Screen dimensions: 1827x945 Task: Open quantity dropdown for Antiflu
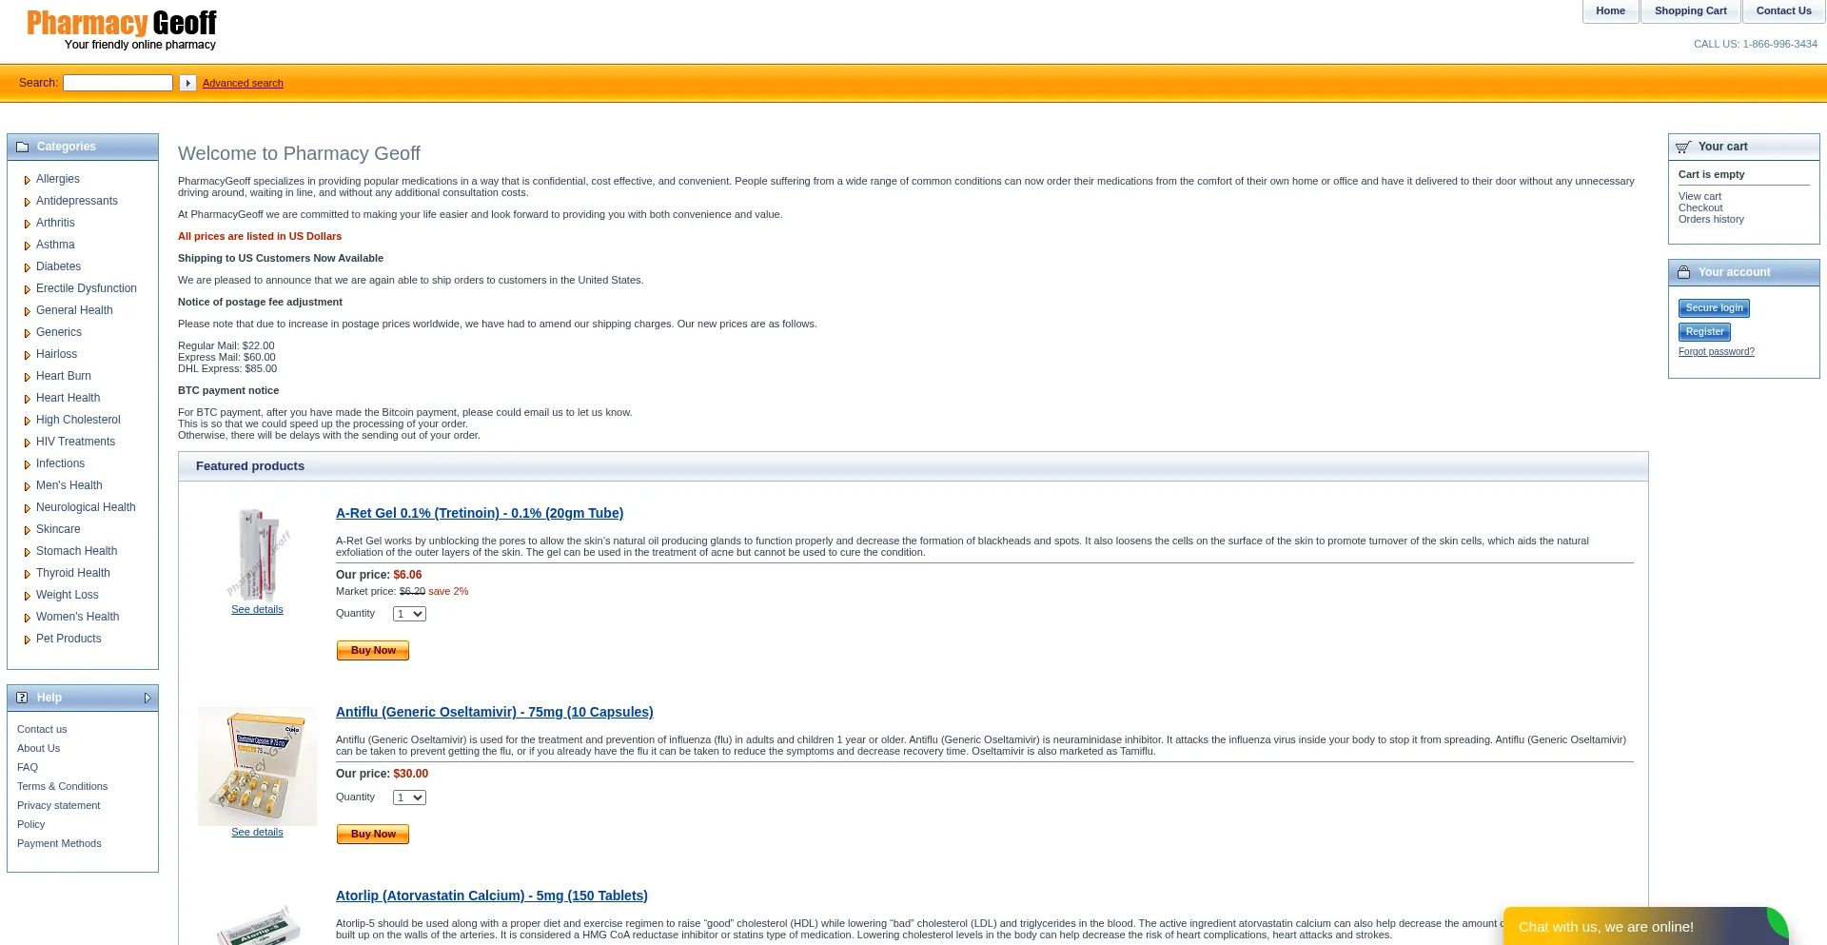point(409,797)
